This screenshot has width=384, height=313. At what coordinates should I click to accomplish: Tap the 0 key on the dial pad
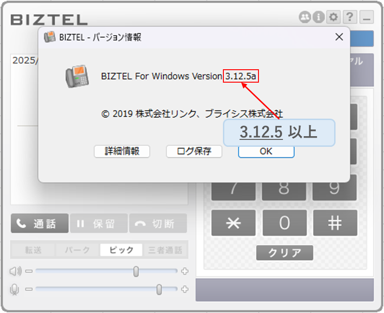pyautogui.click(x=285, y=223)
